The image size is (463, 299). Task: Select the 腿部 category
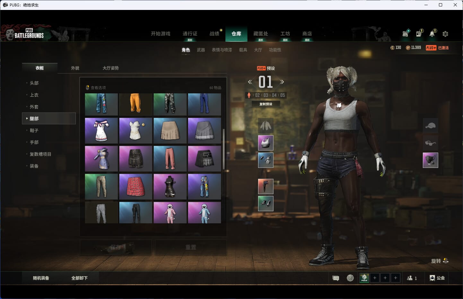[x=49, y=118]
